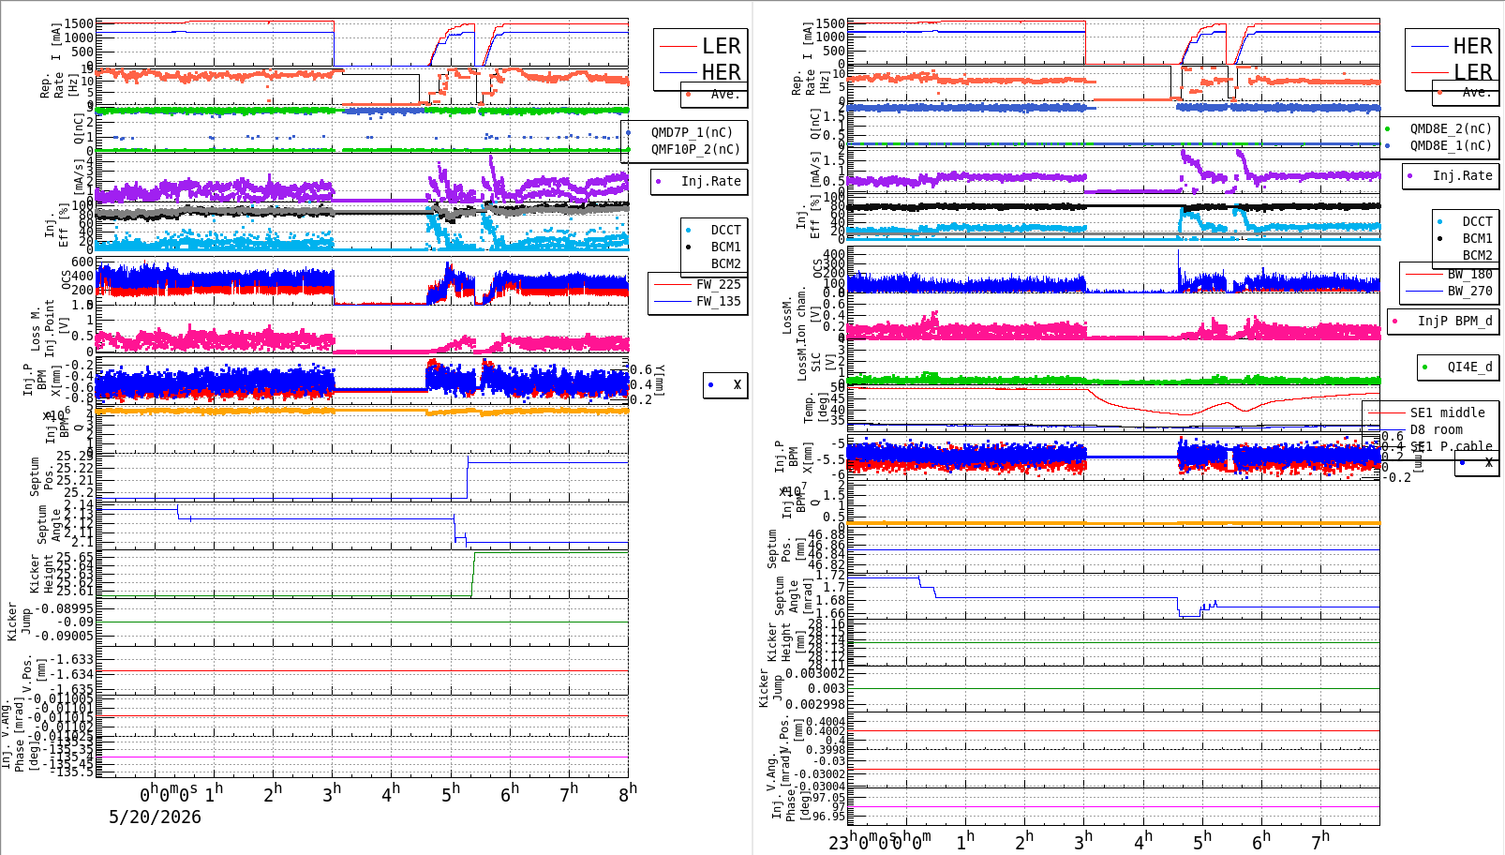The width and height of the screenshot is (1505, 855).
Task: Click the QMD7P_1(nC) legend marker
Action: (629, 132)
